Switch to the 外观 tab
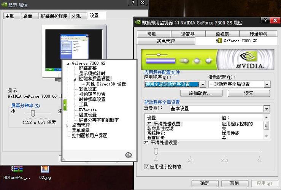 pos(78,16)
